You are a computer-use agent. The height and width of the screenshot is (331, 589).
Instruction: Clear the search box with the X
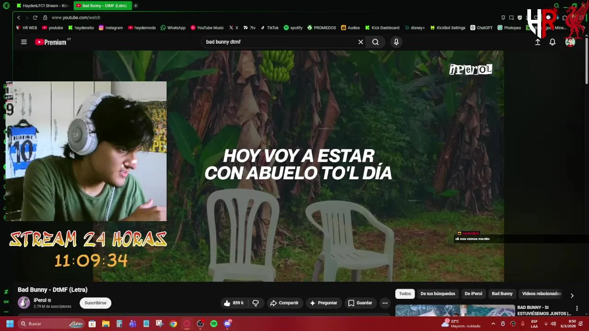tap(361, 42)
